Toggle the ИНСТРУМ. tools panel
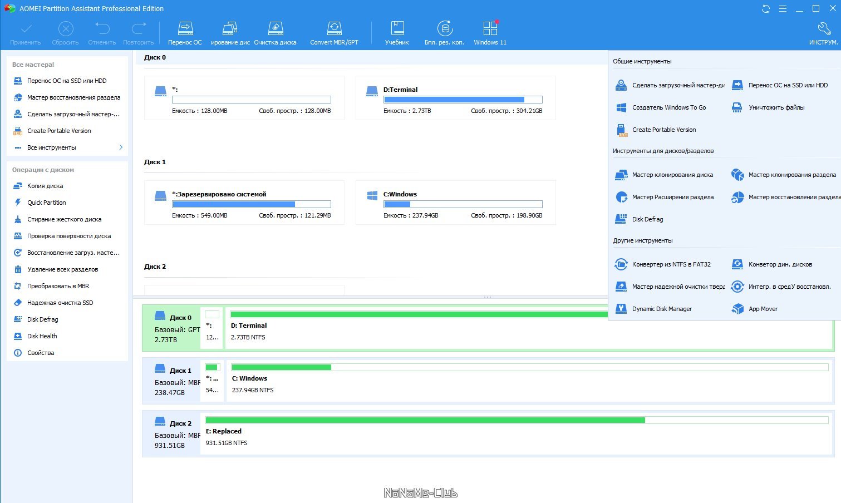The width and height of the screenshot is (841, 503). (824, 33)
